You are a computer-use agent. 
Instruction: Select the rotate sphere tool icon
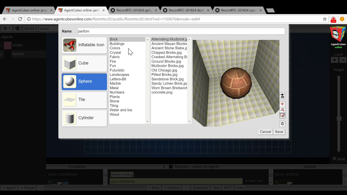282,115
